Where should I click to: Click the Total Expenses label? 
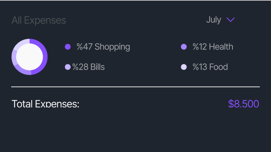click(x=45, y=104)
